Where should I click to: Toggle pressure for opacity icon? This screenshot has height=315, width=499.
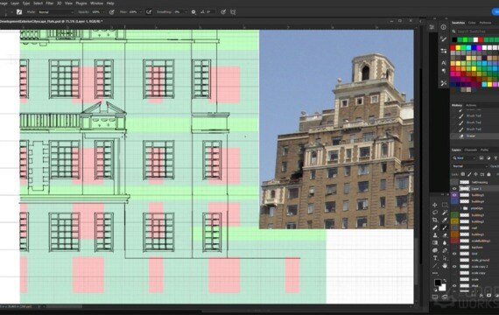[112, 12]
